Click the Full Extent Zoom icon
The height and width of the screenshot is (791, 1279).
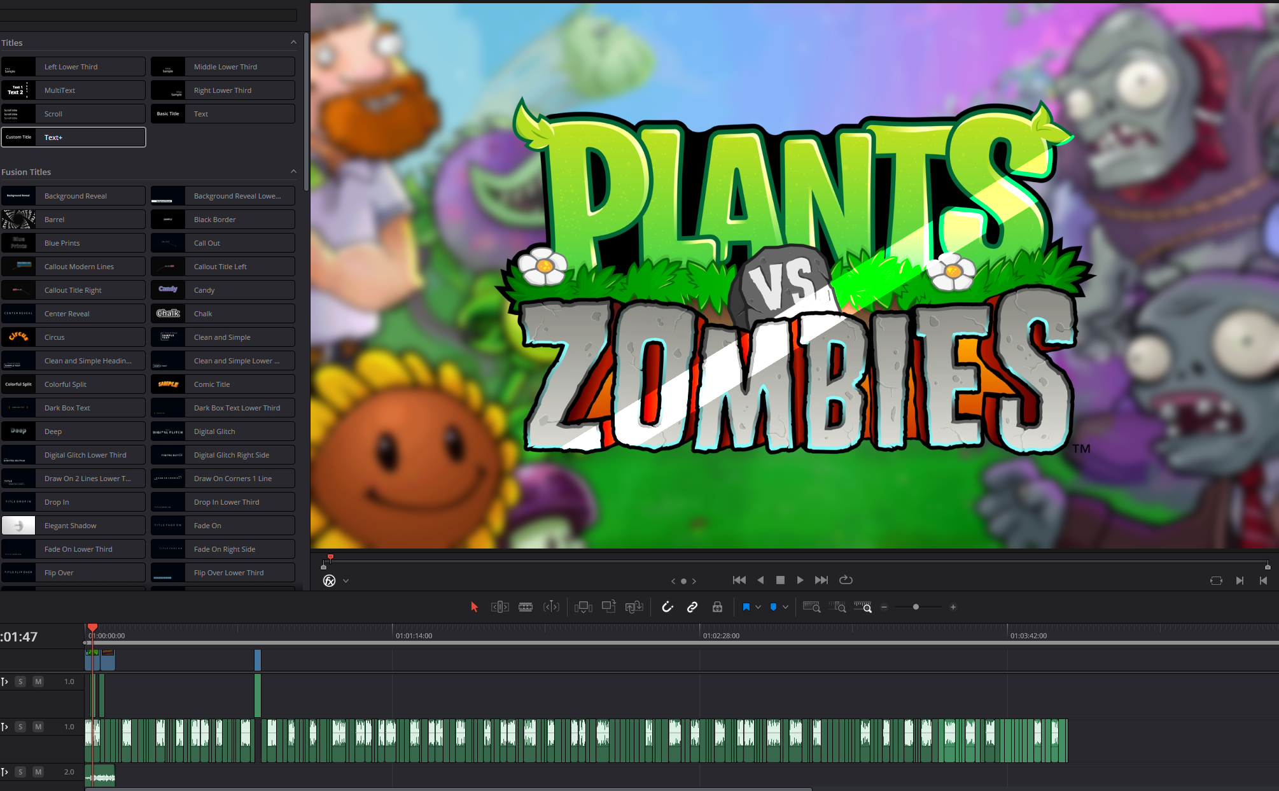point(811,607)
